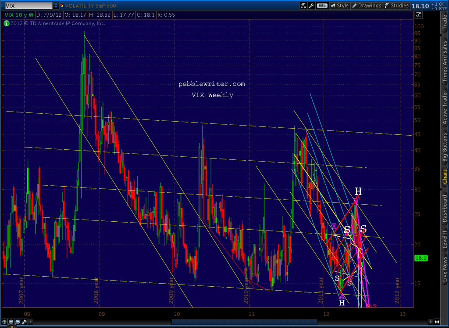Open the Style menu
The image size is (449, 328).
[x=340, y=5]
